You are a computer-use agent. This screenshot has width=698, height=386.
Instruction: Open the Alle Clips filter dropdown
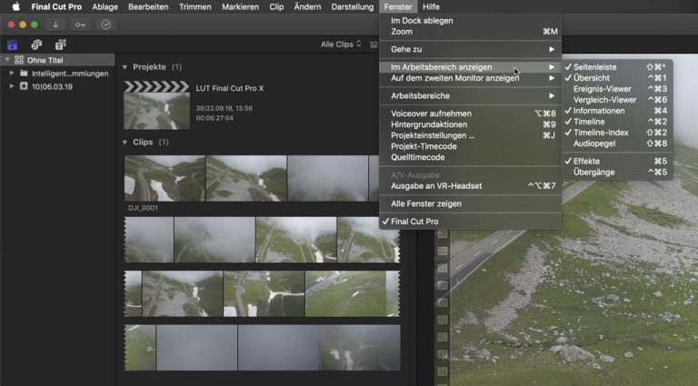coord(341,45)
